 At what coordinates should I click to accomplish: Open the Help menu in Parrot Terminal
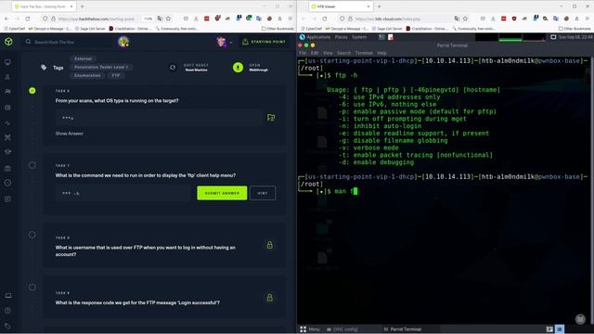381,53
